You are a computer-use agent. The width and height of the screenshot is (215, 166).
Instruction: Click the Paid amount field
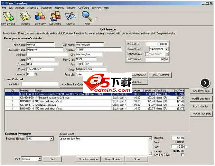tap(177, 147)
